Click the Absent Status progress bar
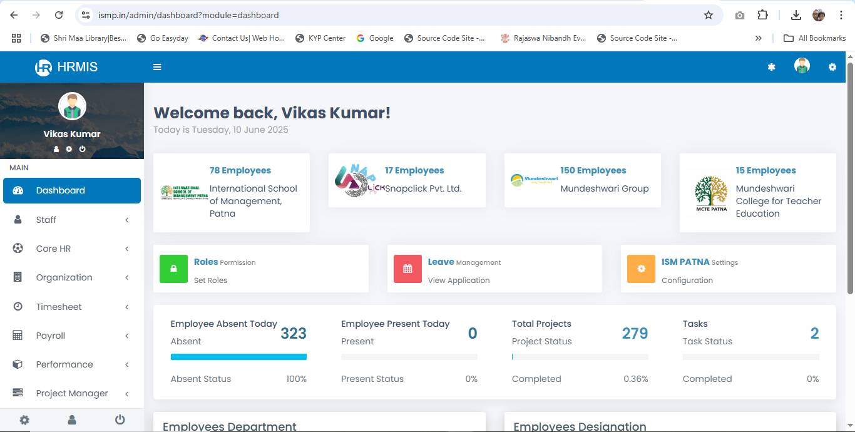The image size is (855, 432). [238, 357]
